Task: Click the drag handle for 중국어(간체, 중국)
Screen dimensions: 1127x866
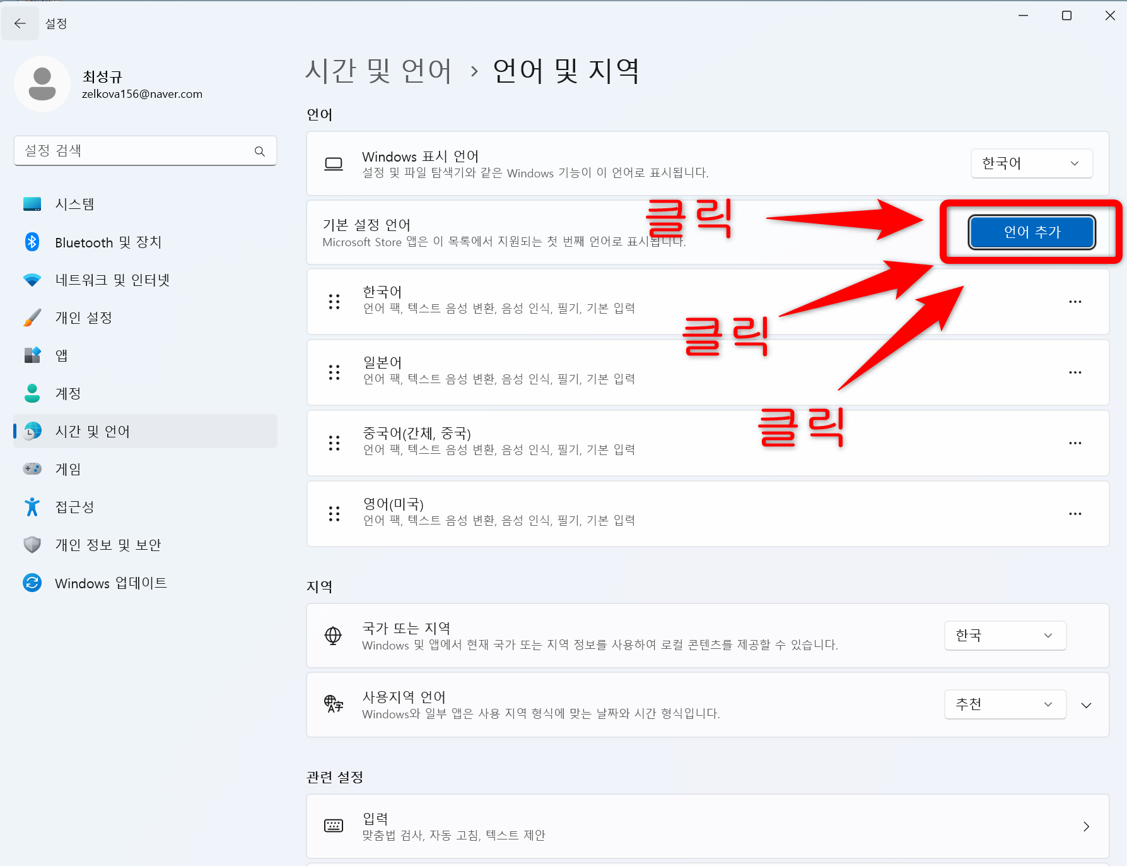Action: pos(334,443)
